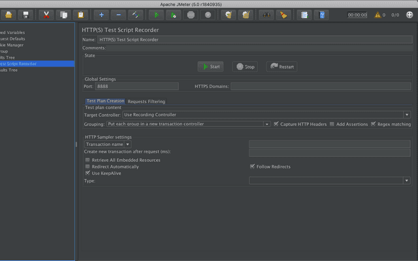The image size is (418, 261).
Task: Toggle enable state of selected element
Action: click(136, 15)
